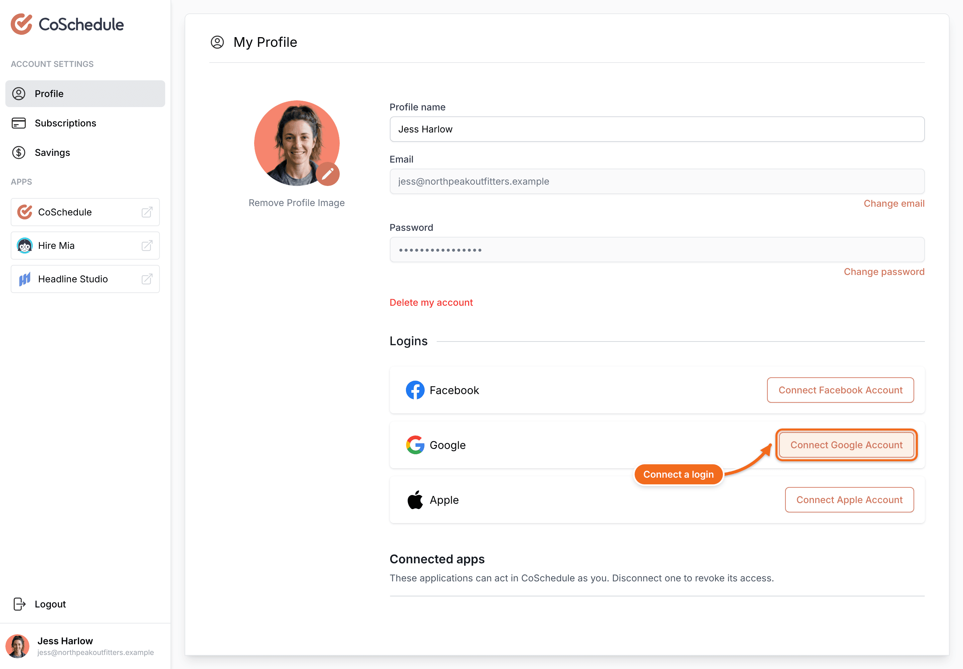Click the CoSchedule checkmark icon in Apps list
The image size is (963, 669).
[x=25, y=212]
